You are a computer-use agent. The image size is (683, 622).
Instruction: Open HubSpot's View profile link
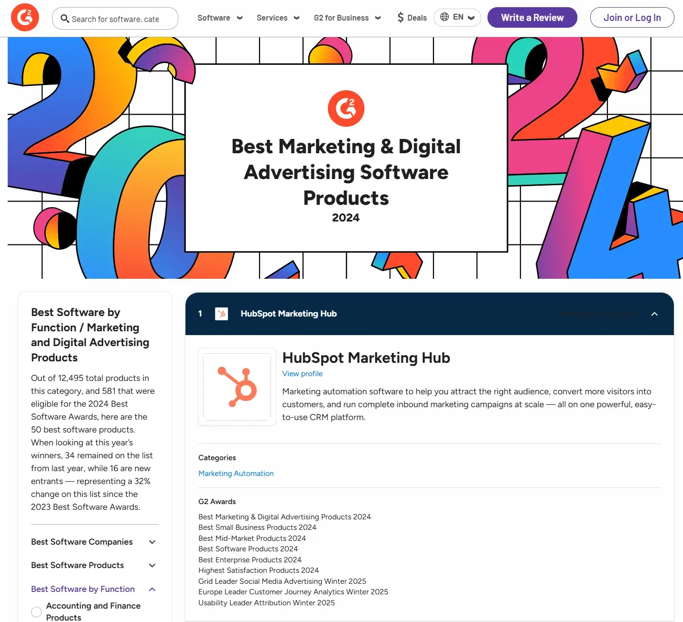pos(302,374)
